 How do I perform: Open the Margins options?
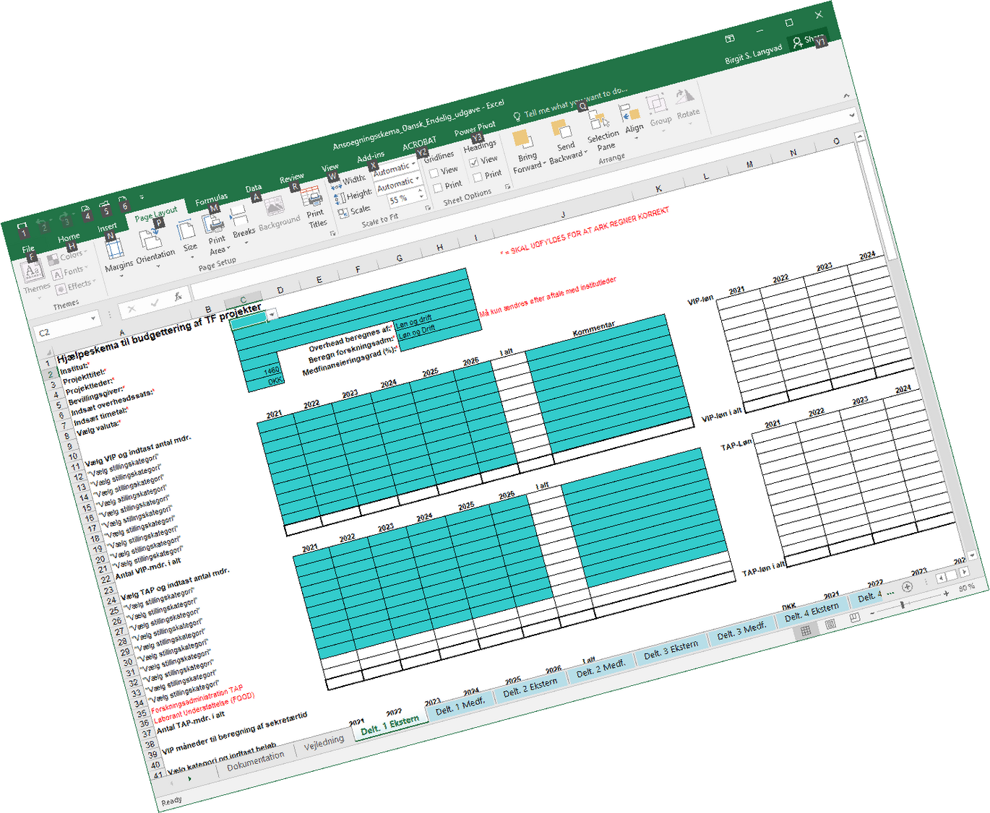(116, 253)
